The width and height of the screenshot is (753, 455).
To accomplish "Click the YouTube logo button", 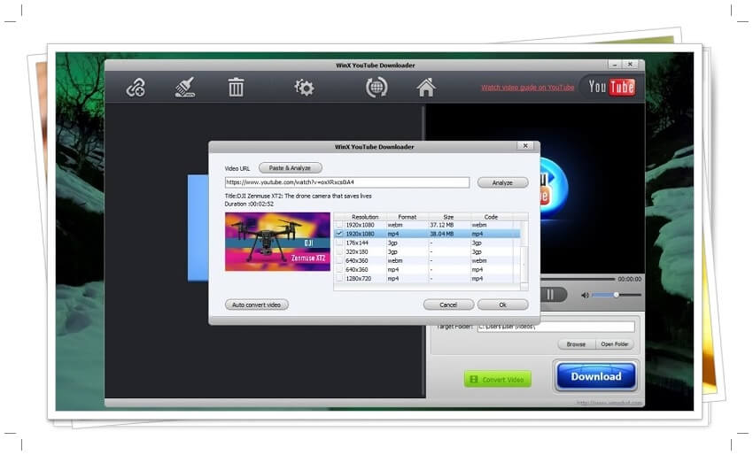I will [611, 87].
